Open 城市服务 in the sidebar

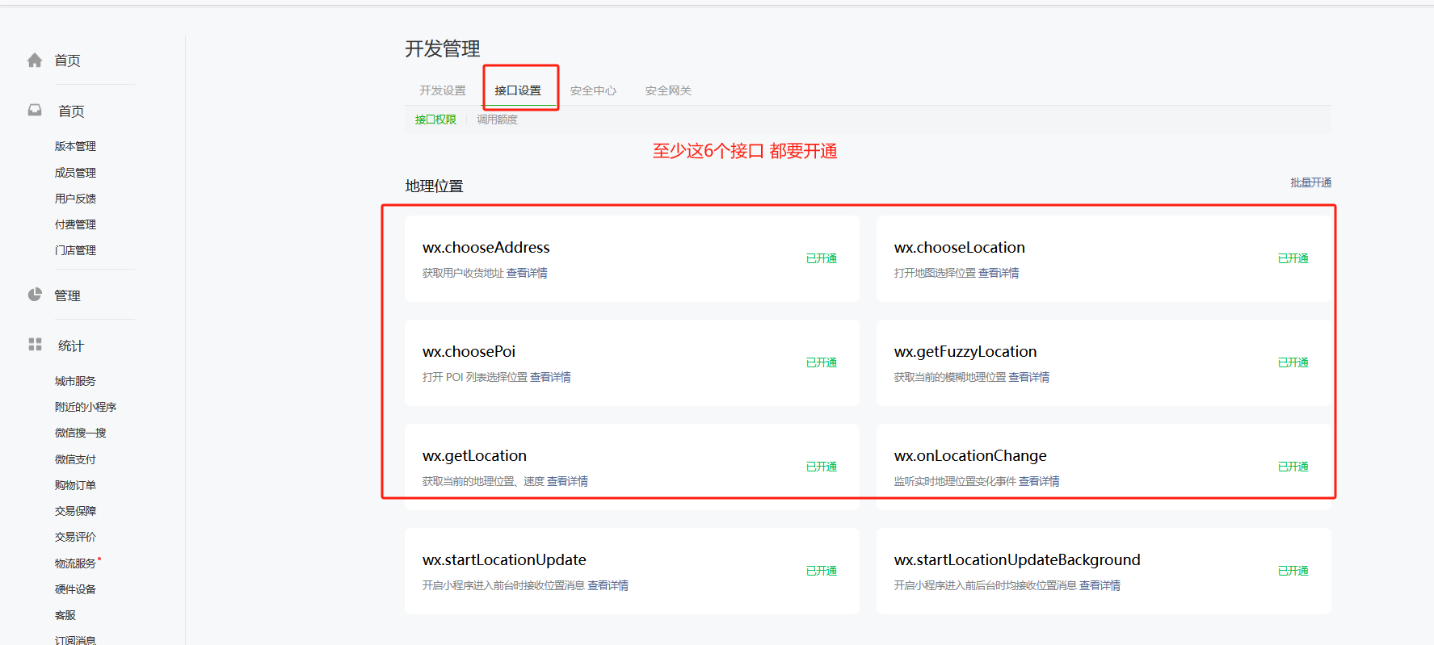click(75, 381)
